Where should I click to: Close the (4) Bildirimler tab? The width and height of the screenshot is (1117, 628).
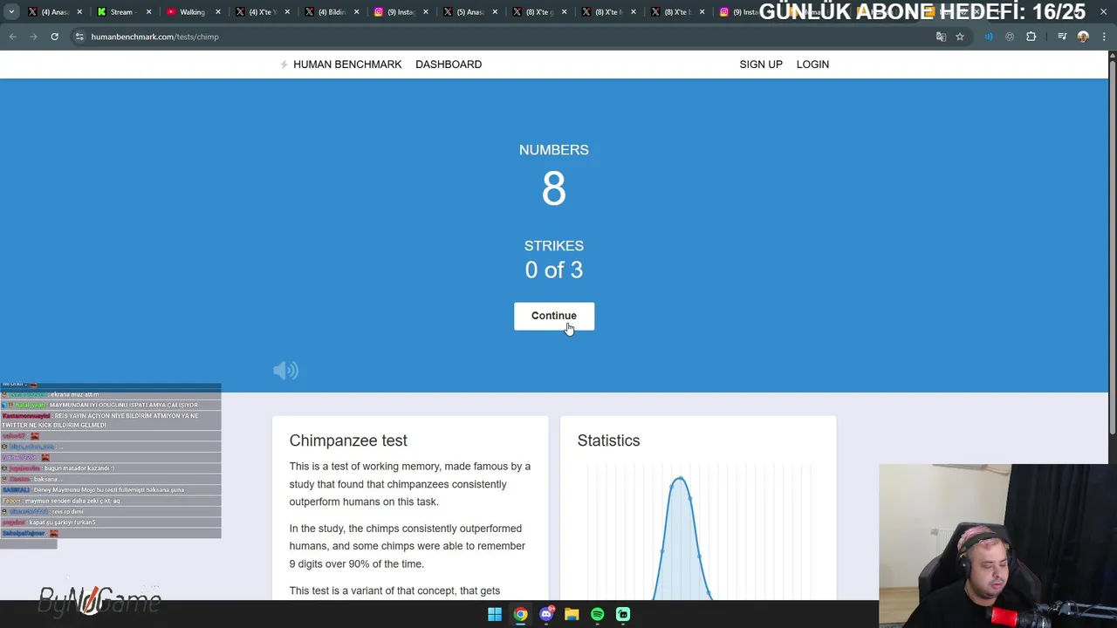[x=356, y=12]
